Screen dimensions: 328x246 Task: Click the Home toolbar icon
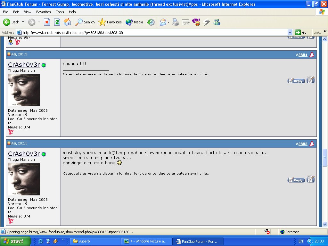click(x=67, y=22)
